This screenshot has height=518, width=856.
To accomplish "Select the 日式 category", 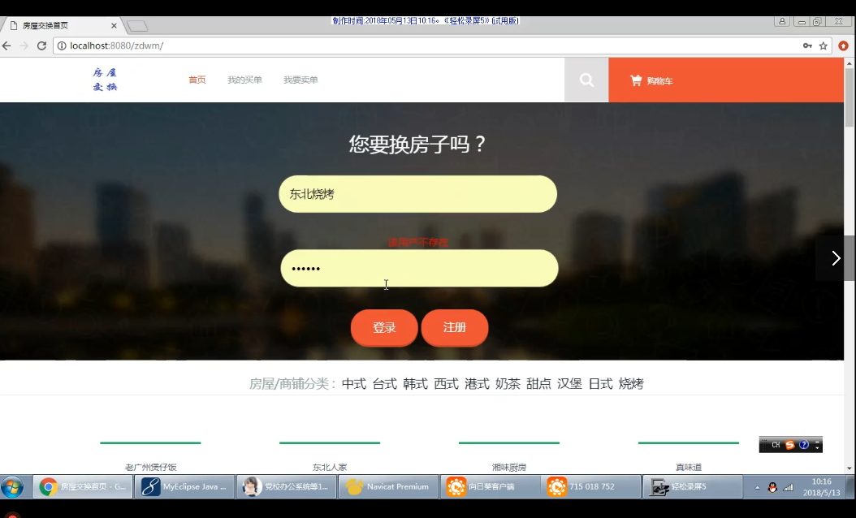I will (600, 384).
